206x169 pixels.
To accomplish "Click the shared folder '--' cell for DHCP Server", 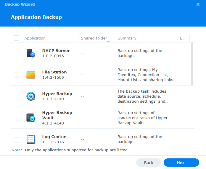I will pyautogui.click(x=83, y=53).
